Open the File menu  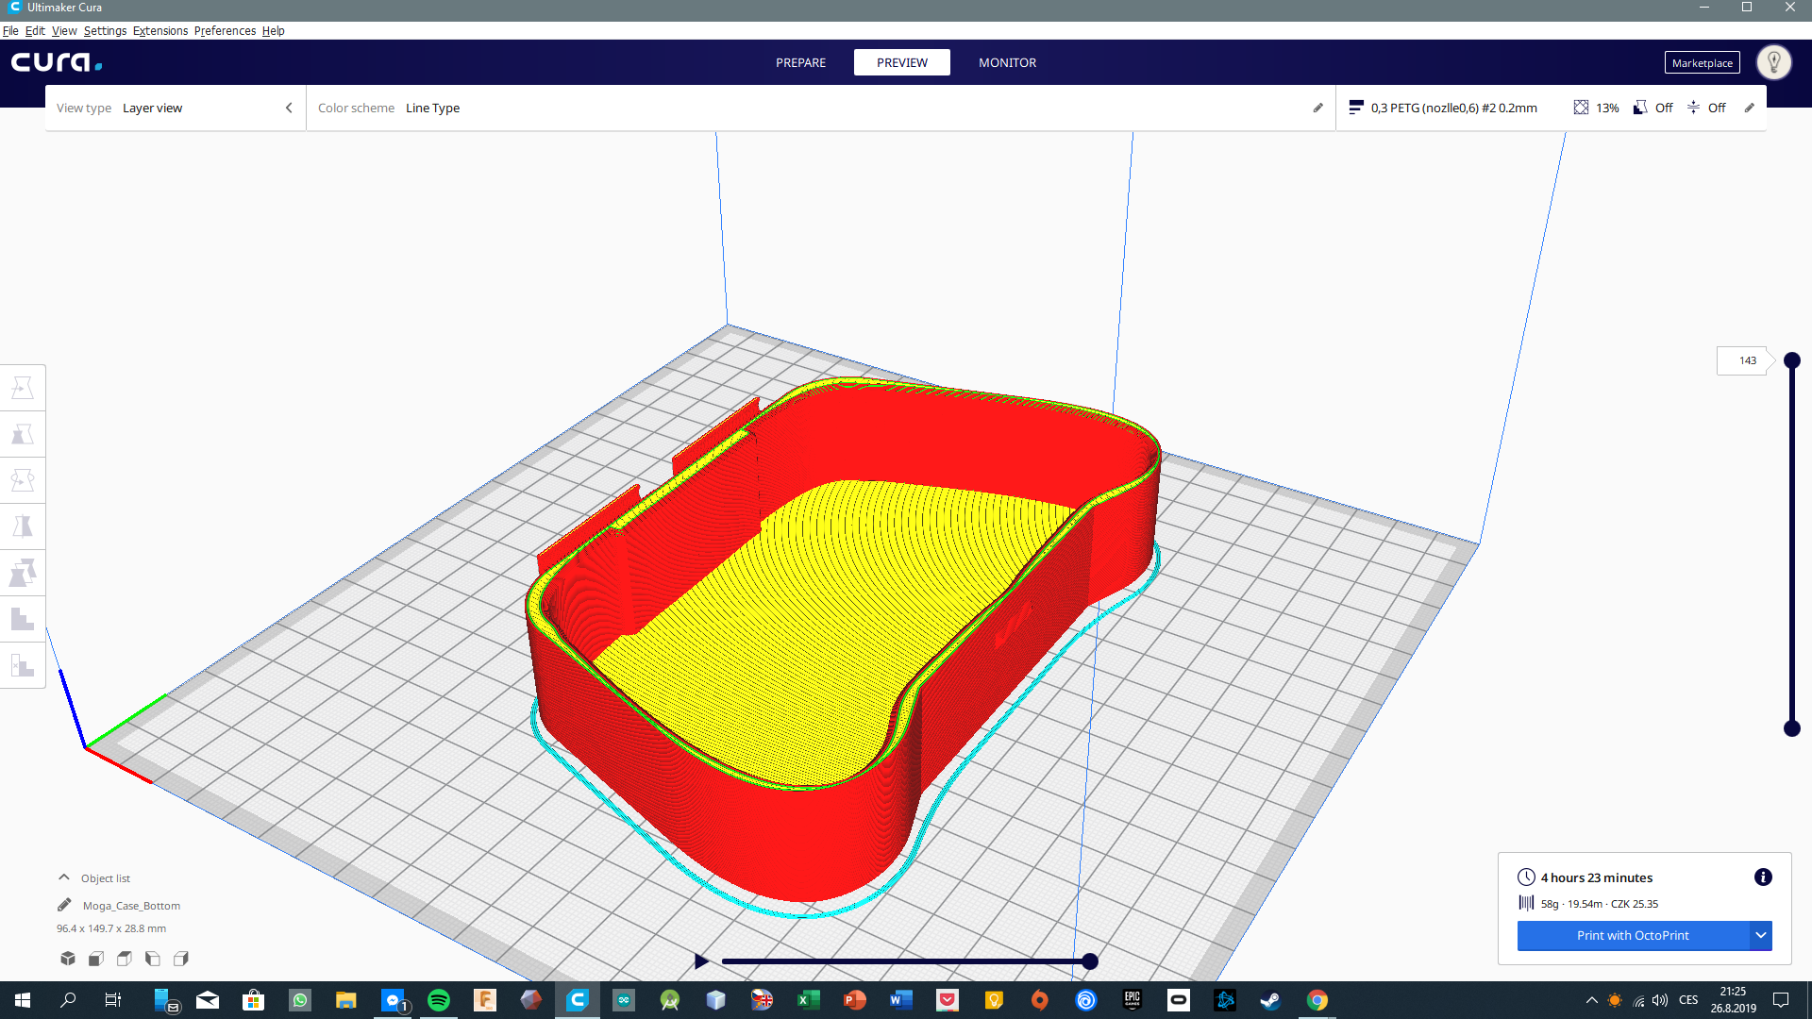click(x=10, y=30)
